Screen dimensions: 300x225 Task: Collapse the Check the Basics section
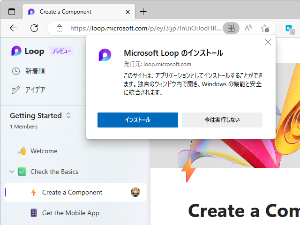(12, 172)
